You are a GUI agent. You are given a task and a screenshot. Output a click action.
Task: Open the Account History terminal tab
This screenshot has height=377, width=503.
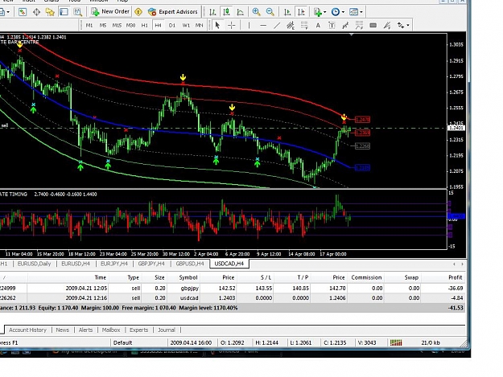point(27,330)
